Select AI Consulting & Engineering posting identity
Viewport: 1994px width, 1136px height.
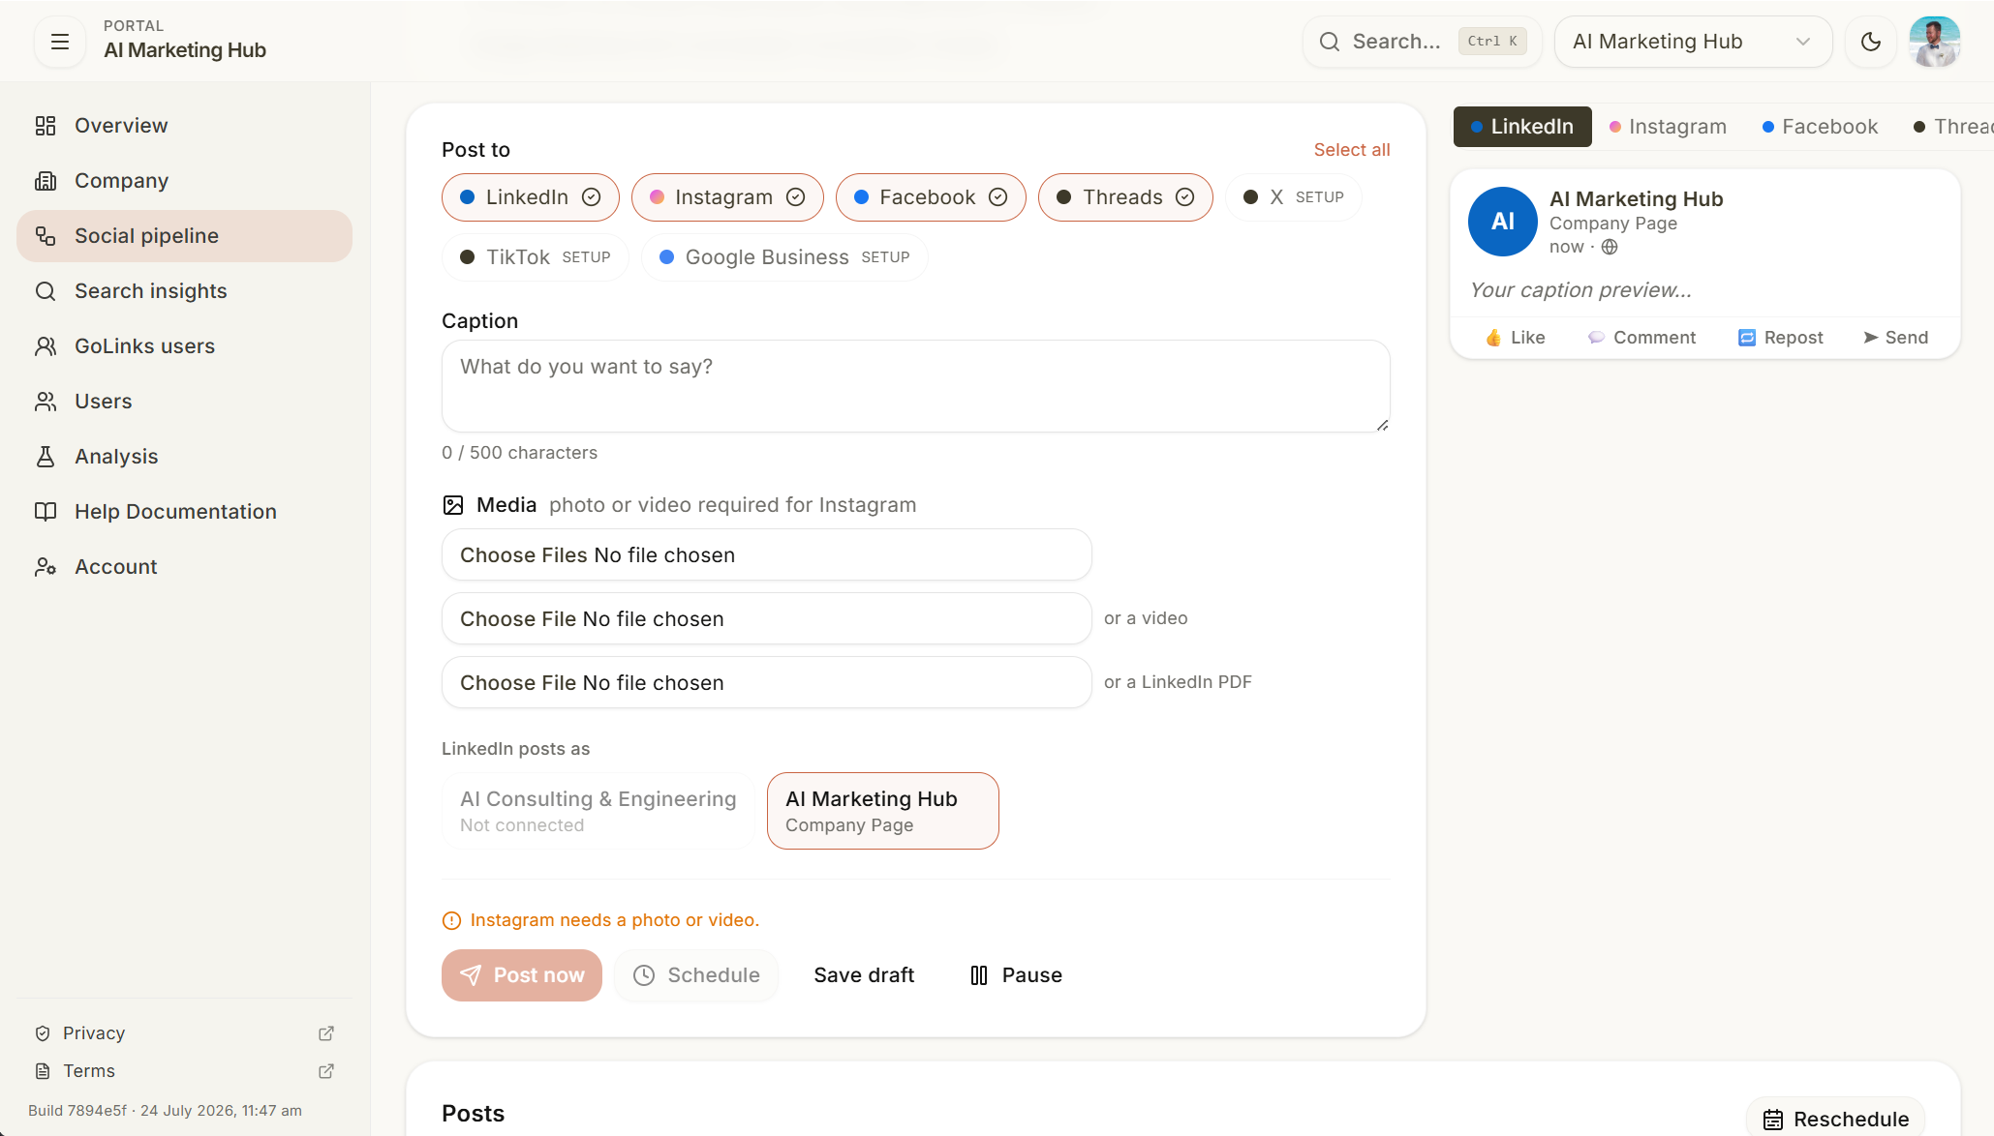pos(598,811)
